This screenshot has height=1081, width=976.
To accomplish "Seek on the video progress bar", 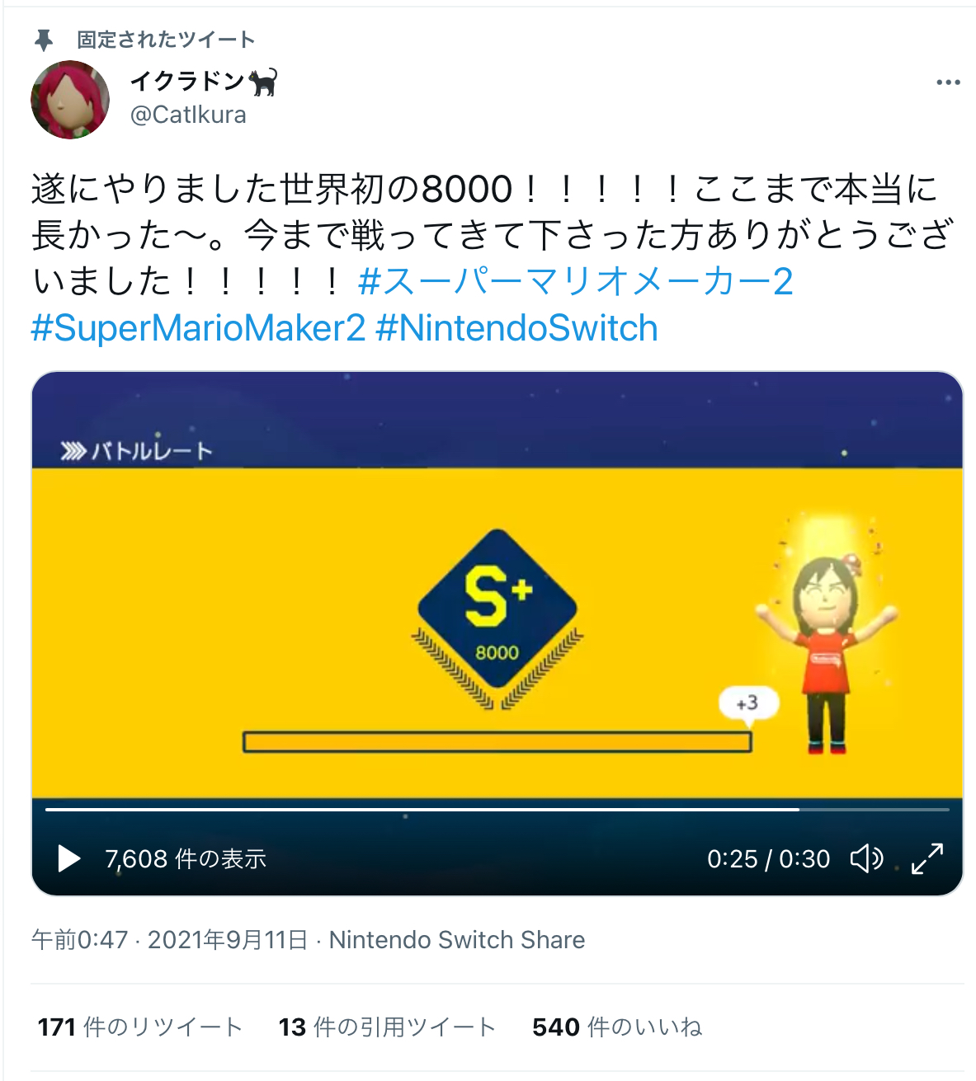I will pos(497,810).
